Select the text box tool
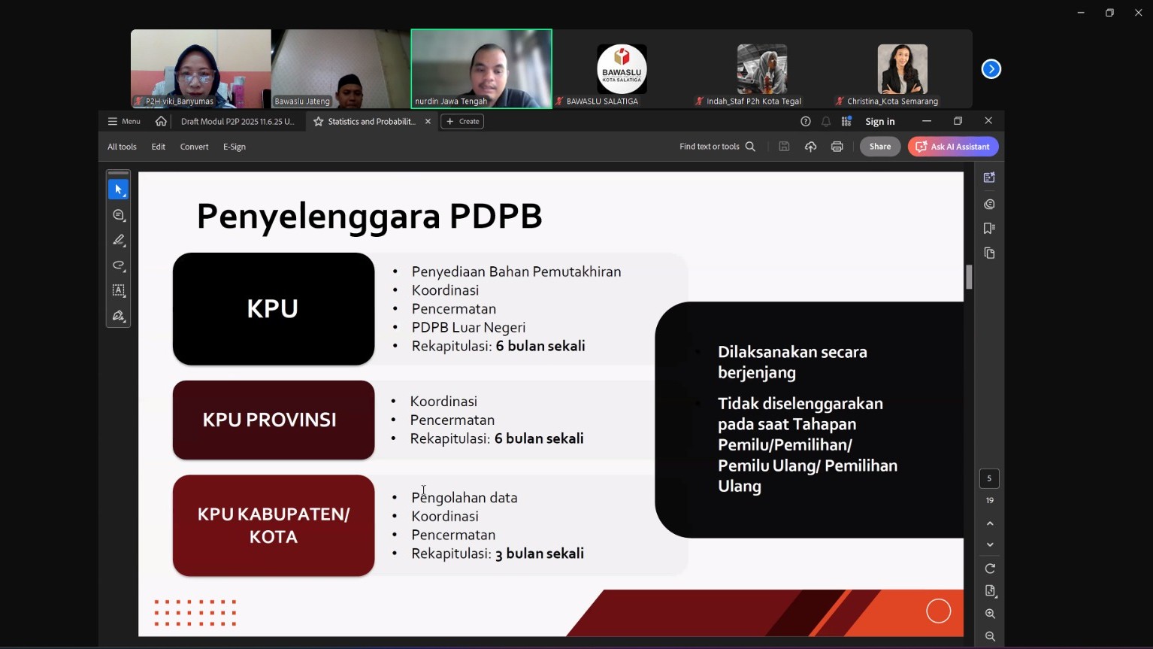1153x649 pixels. point(118,290)
